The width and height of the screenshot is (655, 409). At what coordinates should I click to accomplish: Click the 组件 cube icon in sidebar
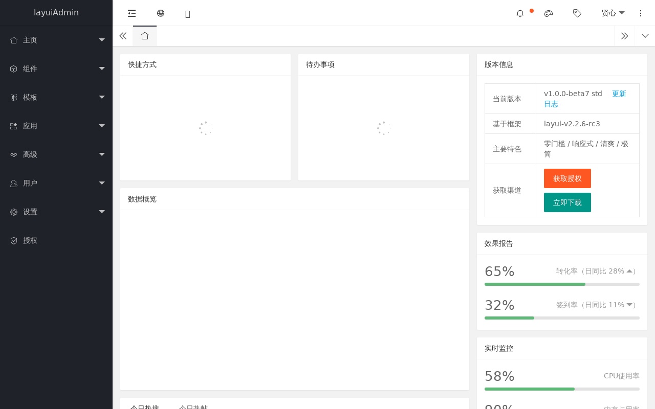tap(14, 69)
